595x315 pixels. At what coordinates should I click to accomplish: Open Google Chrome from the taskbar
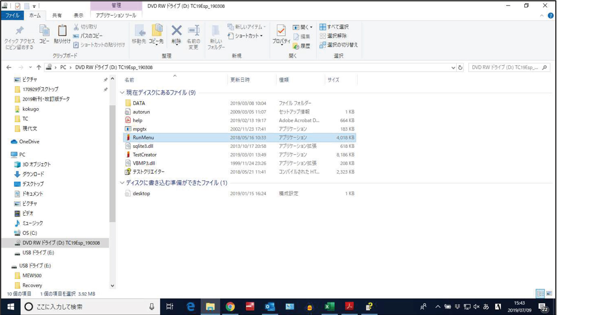point(230,307)
